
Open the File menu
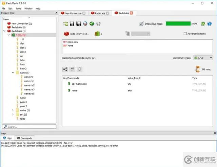3,8
